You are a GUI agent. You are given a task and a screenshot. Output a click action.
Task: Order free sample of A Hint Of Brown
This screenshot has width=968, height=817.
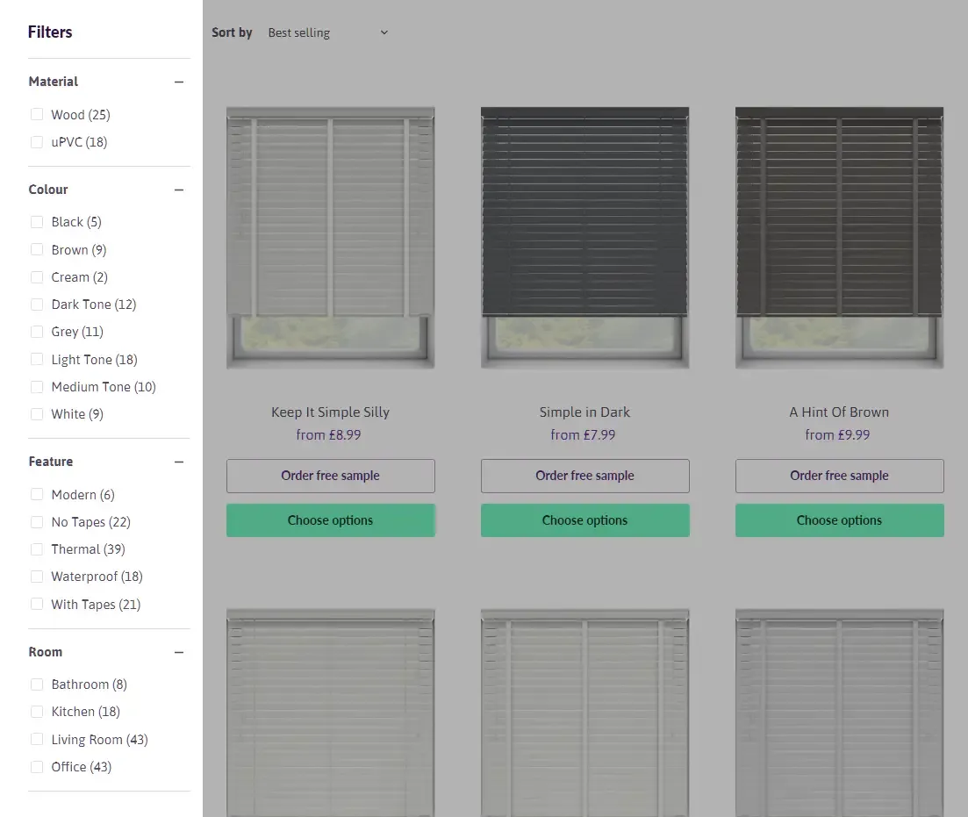click(x=839, y=476)
